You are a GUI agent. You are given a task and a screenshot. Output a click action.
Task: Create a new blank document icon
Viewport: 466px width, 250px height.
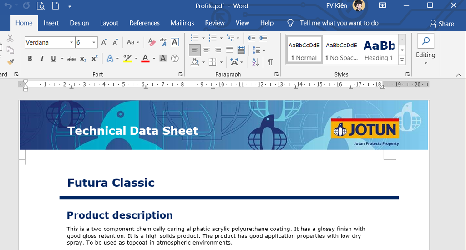pyautogui.click(x=55, y=5)
